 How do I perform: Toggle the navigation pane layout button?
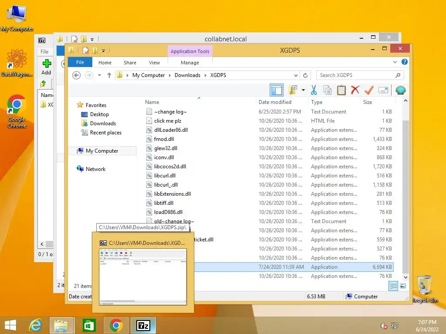277,90
